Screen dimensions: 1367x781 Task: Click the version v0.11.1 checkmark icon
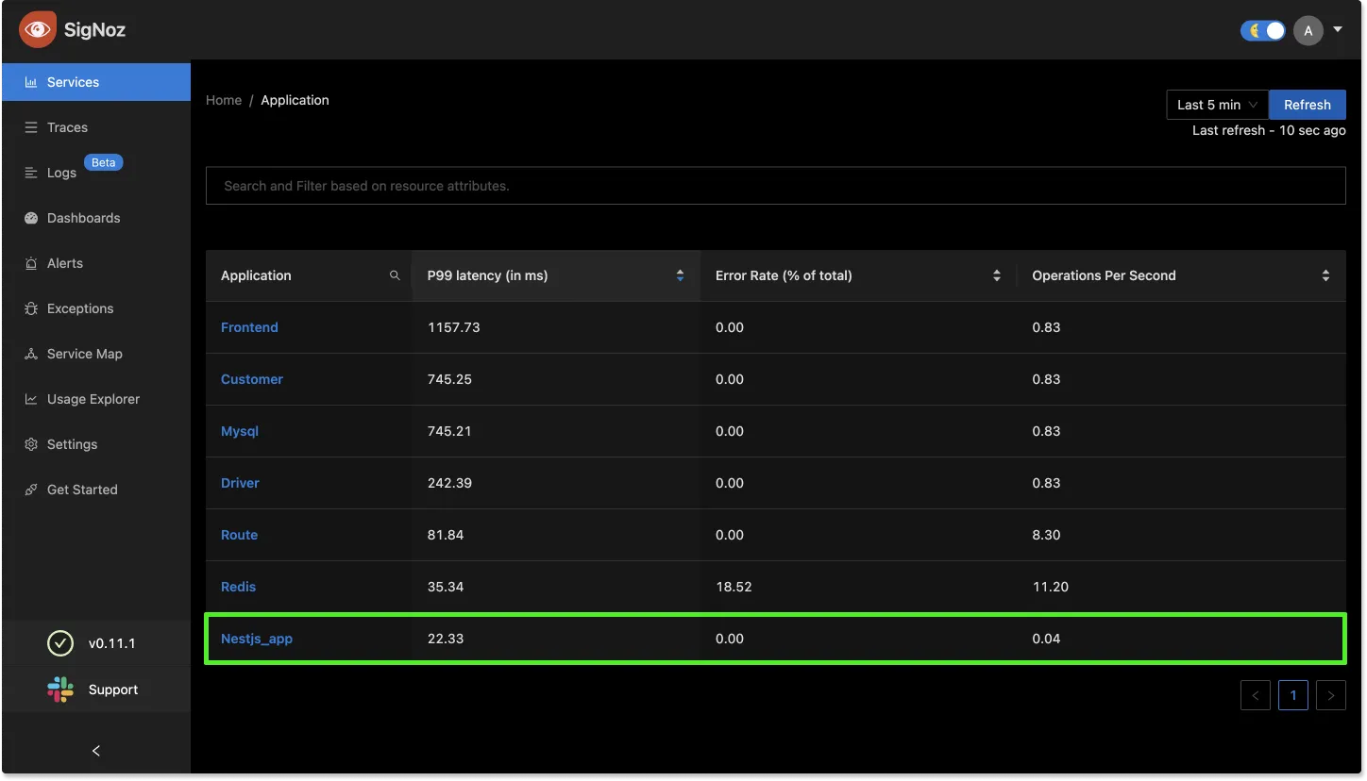tap(60, 643)
